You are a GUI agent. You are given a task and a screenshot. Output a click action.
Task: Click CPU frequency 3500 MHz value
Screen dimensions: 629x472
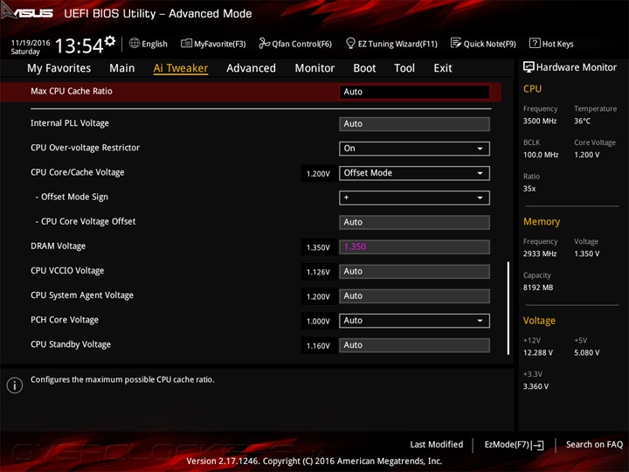pyautogui.click(x=540, y=121)
